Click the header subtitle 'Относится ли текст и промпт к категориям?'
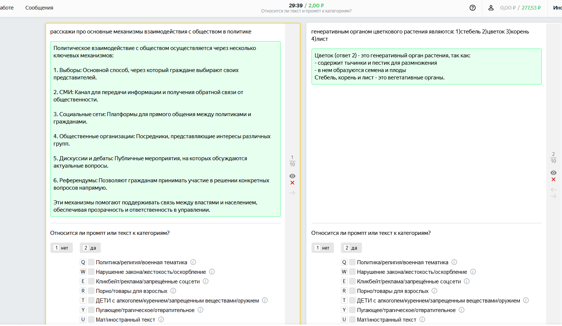The height and width of the screenshot is (326, 562). [x=306, y=11]
